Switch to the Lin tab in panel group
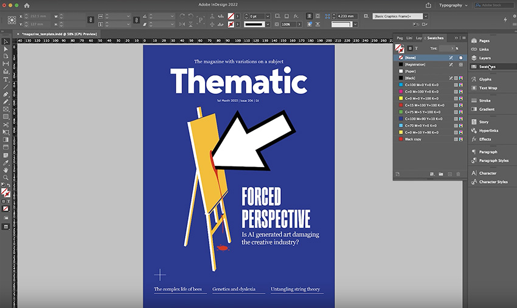This screenshot has width=517, height=308. coord(409,38)
